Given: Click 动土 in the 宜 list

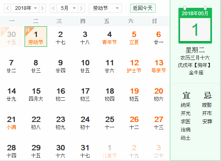Looking at the screenshot, I should pyautogui.click(x=186, y=138).
